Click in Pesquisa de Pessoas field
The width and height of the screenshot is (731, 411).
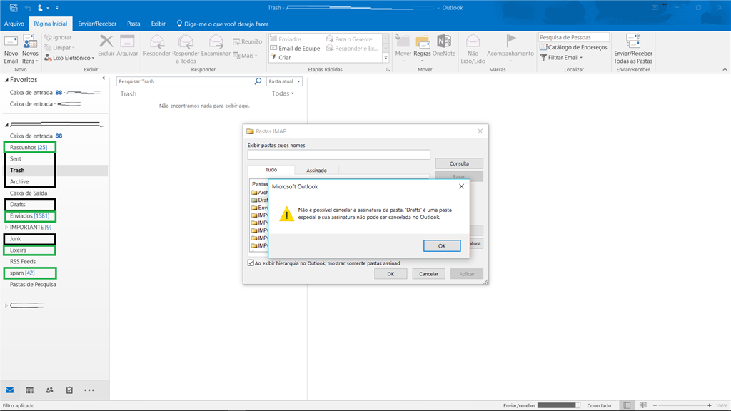pos(574,37)
